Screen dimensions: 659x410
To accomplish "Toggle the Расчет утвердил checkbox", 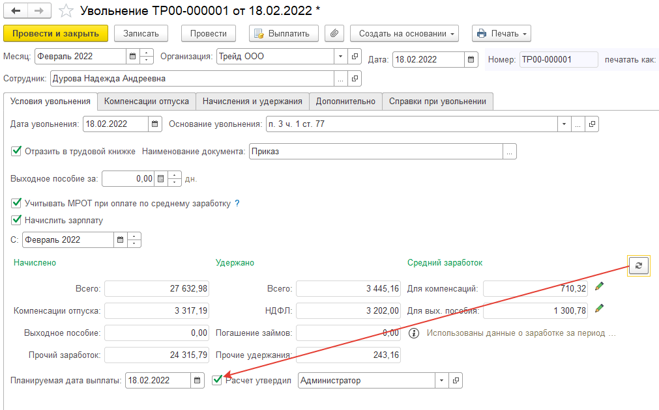I will pyautogui.click(x=217, y=380).
